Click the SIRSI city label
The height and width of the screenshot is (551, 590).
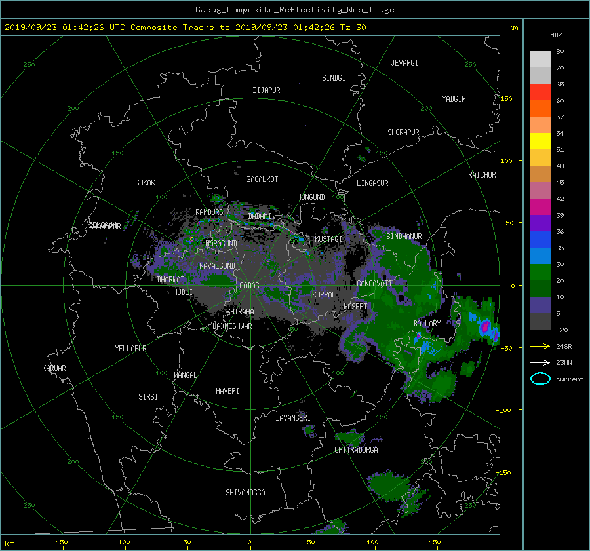tap(148, 397)
